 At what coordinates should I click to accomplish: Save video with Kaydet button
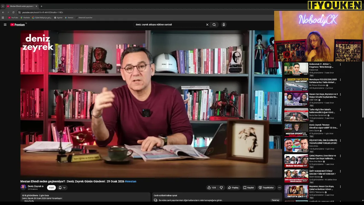(x=249, y=188)
